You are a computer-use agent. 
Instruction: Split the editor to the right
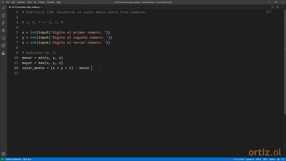pyautogui.click(x=278, y=7)
